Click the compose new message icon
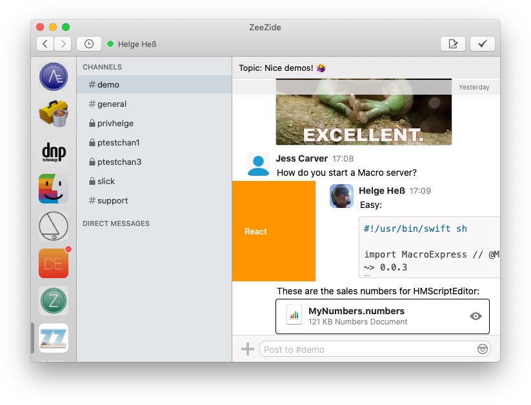Image resolution: width=531 pixels, height=405 pixels. tap(453, 43)
